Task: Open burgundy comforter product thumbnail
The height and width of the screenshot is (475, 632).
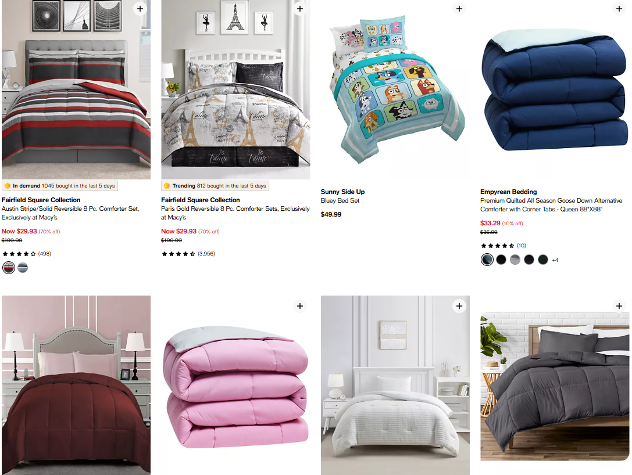Action: 76,385
